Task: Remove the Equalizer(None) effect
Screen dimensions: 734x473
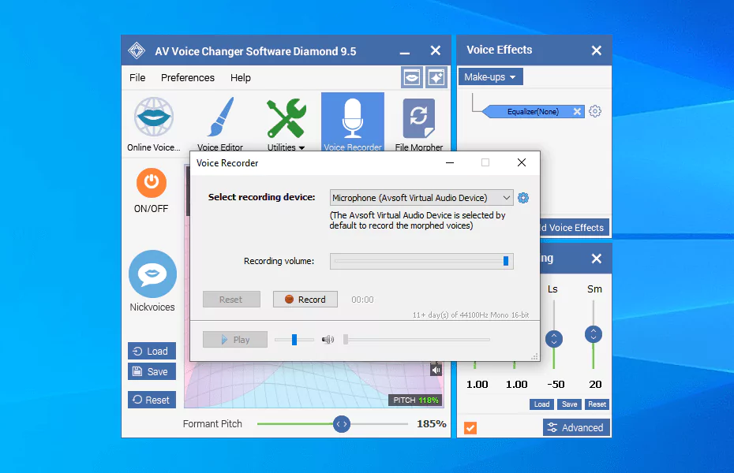Action: click(577, 111)
